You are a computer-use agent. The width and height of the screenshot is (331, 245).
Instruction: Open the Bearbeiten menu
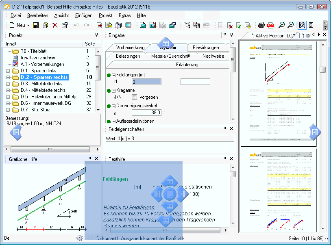37,15
